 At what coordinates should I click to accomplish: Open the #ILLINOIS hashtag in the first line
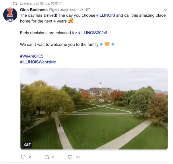point(106,15)
